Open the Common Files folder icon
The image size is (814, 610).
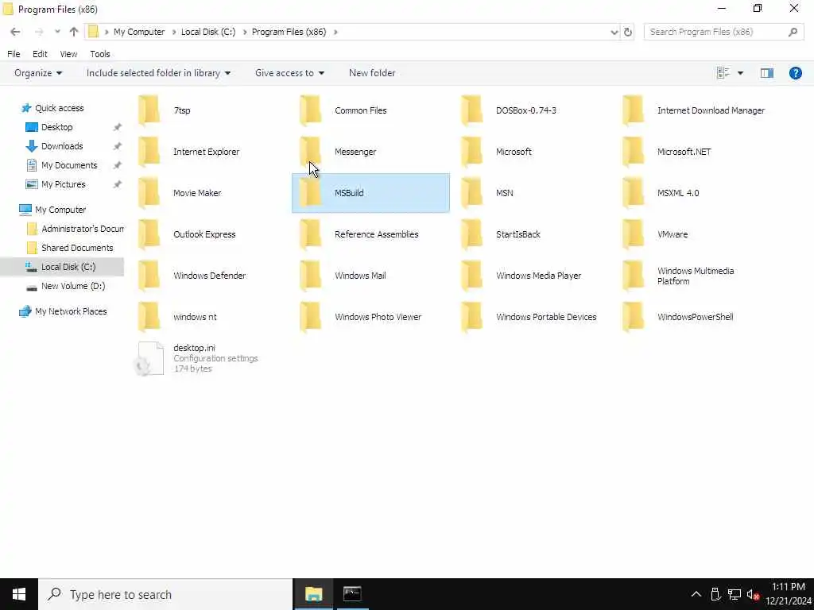click(x=311, y=110)
